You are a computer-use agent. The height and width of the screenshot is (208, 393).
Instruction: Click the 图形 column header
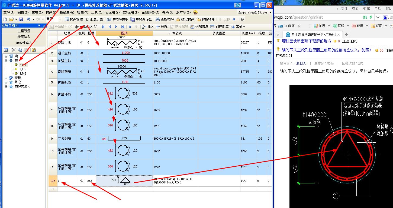[124, 33]
